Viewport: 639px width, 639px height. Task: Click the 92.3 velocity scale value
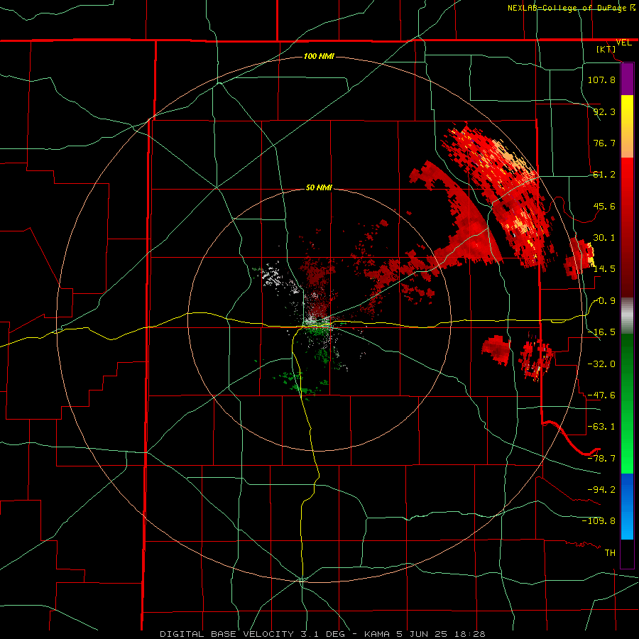pos(604,111)
